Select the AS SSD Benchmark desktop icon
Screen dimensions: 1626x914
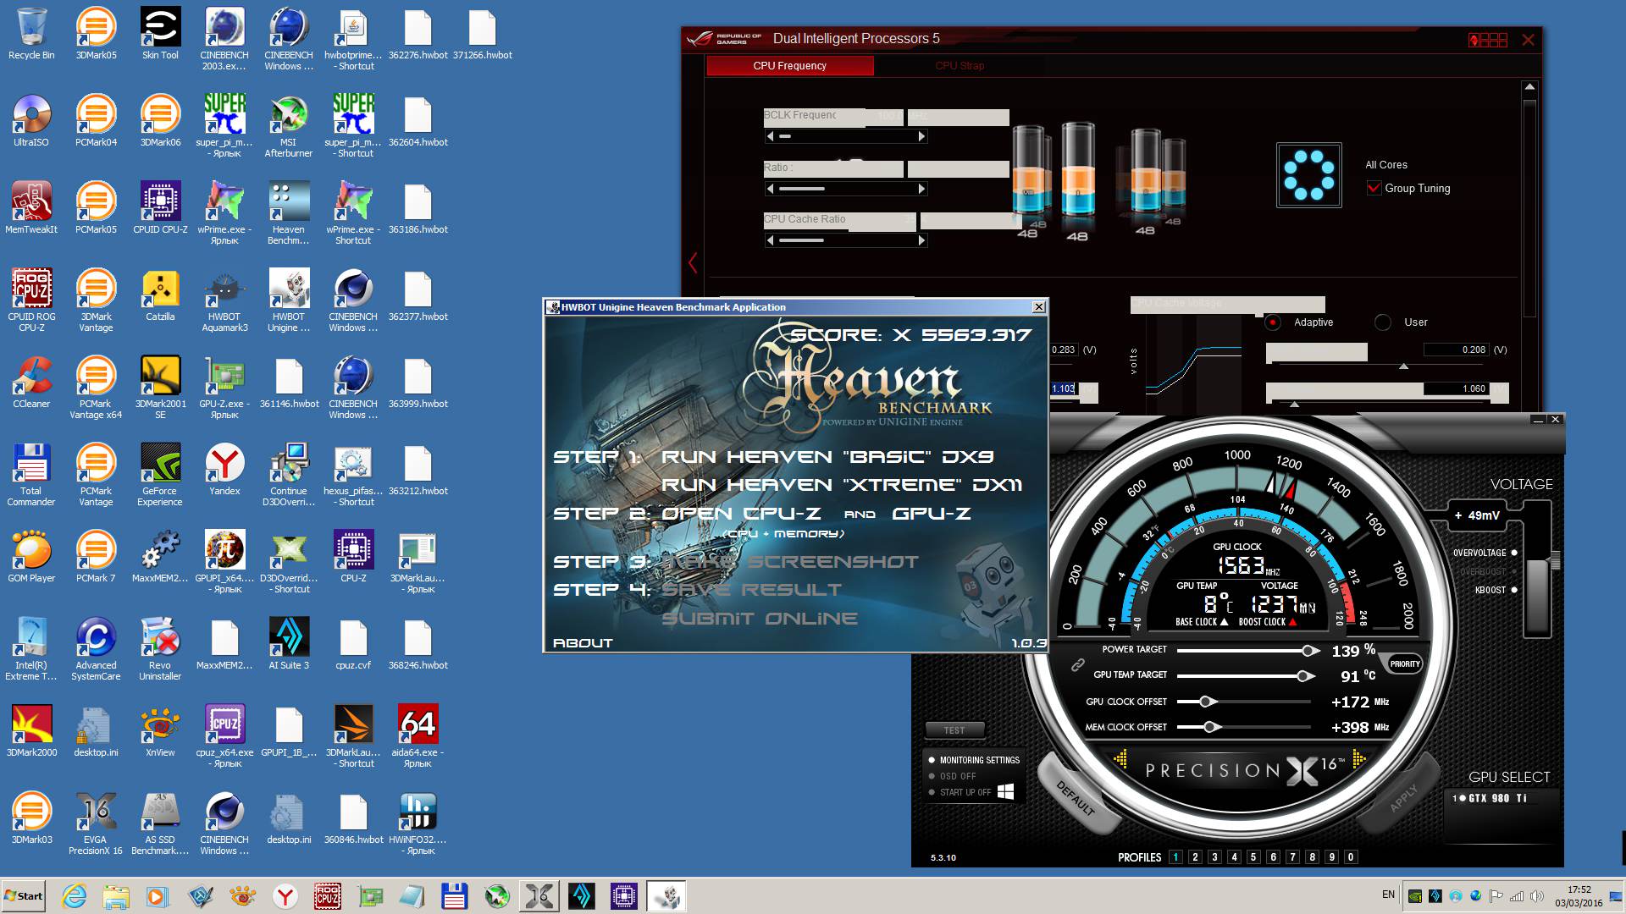(x=160, y=823)
